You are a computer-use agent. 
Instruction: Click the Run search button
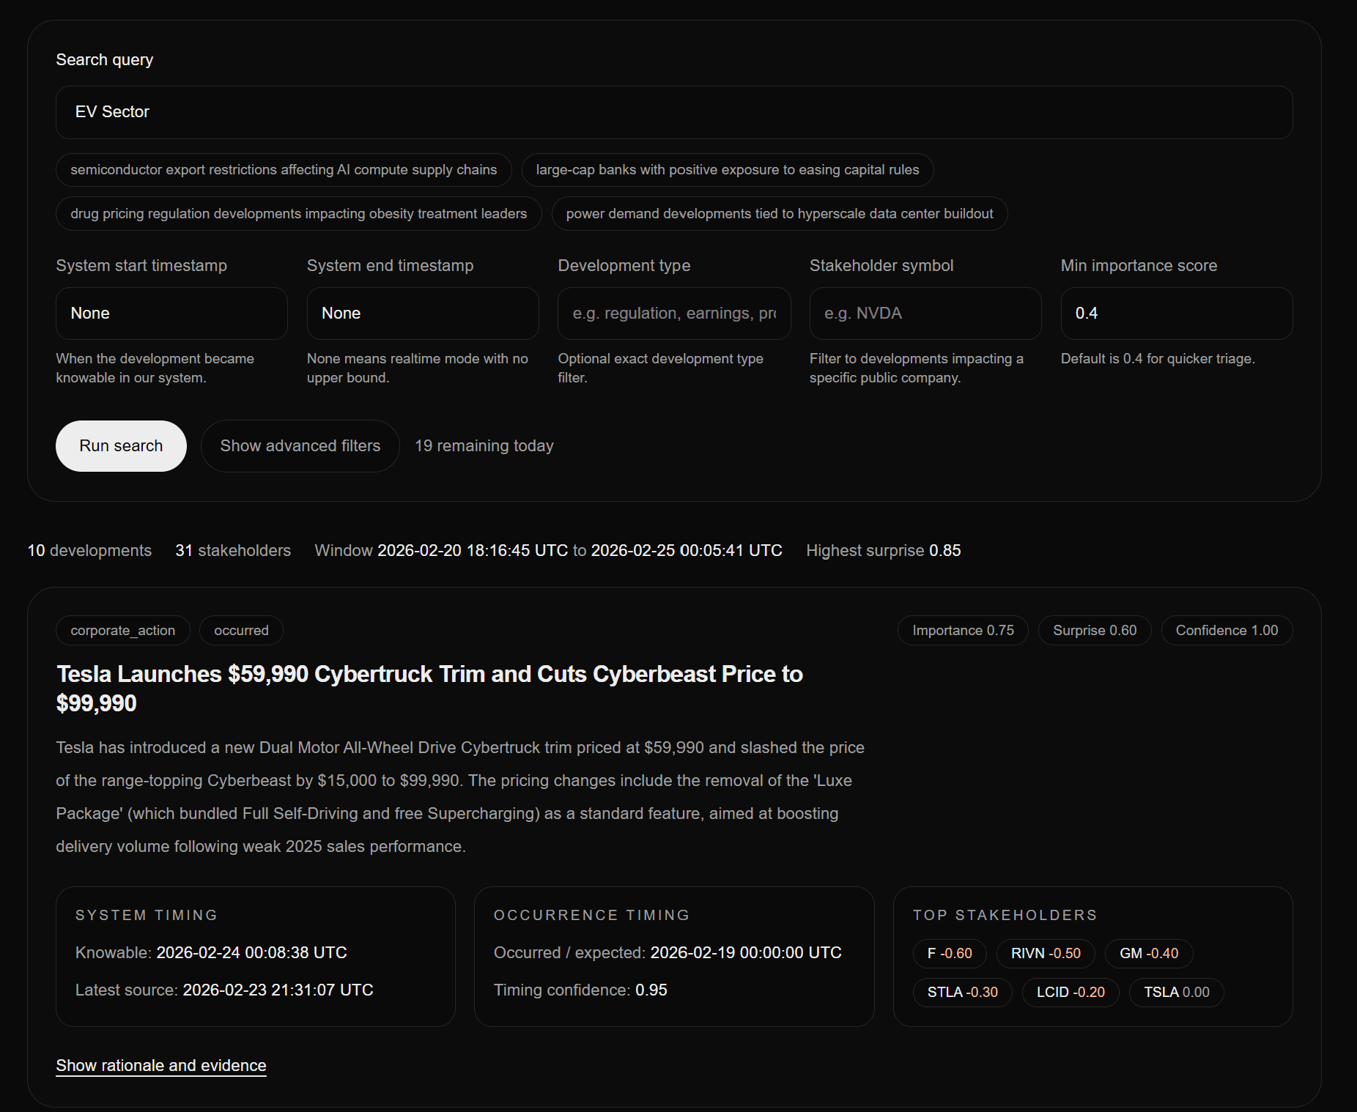point(121,445)
